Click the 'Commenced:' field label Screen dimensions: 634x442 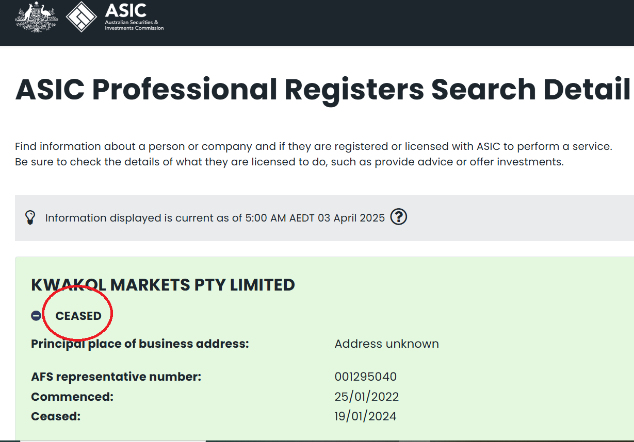coord(72,397)
